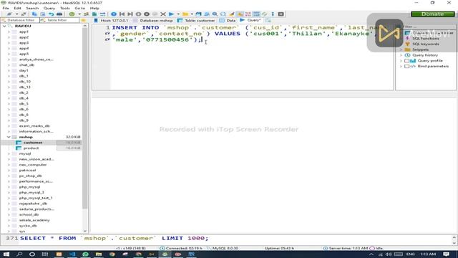Click the Paste toolbar icon

(43, 14)
